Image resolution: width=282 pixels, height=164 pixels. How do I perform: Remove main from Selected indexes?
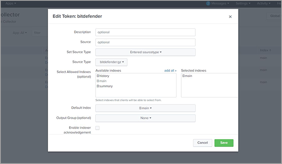click(x=187, y=76)
